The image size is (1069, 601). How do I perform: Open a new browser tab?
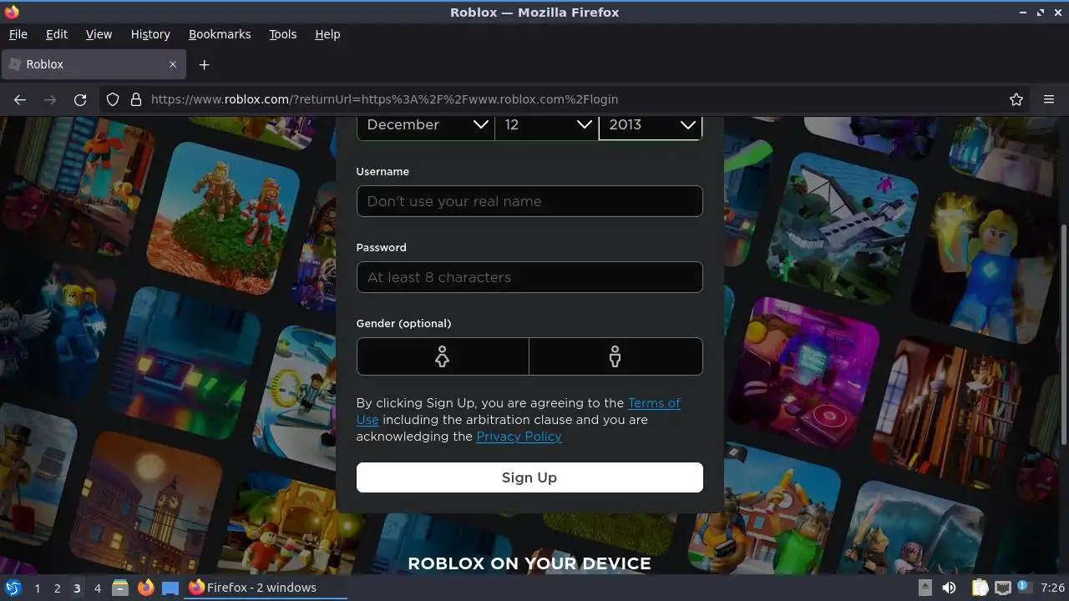[x=204, y=64]
